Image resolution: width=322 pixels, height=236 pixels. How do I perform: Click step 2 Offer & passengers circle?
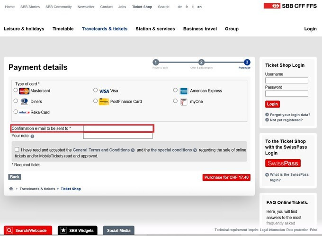coord(201,63)
